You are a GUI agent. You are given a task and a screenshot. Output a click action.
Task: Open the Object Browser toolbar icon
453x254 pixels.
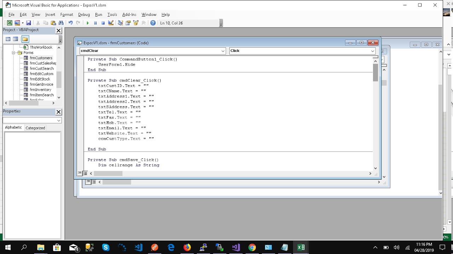(136, 23)
